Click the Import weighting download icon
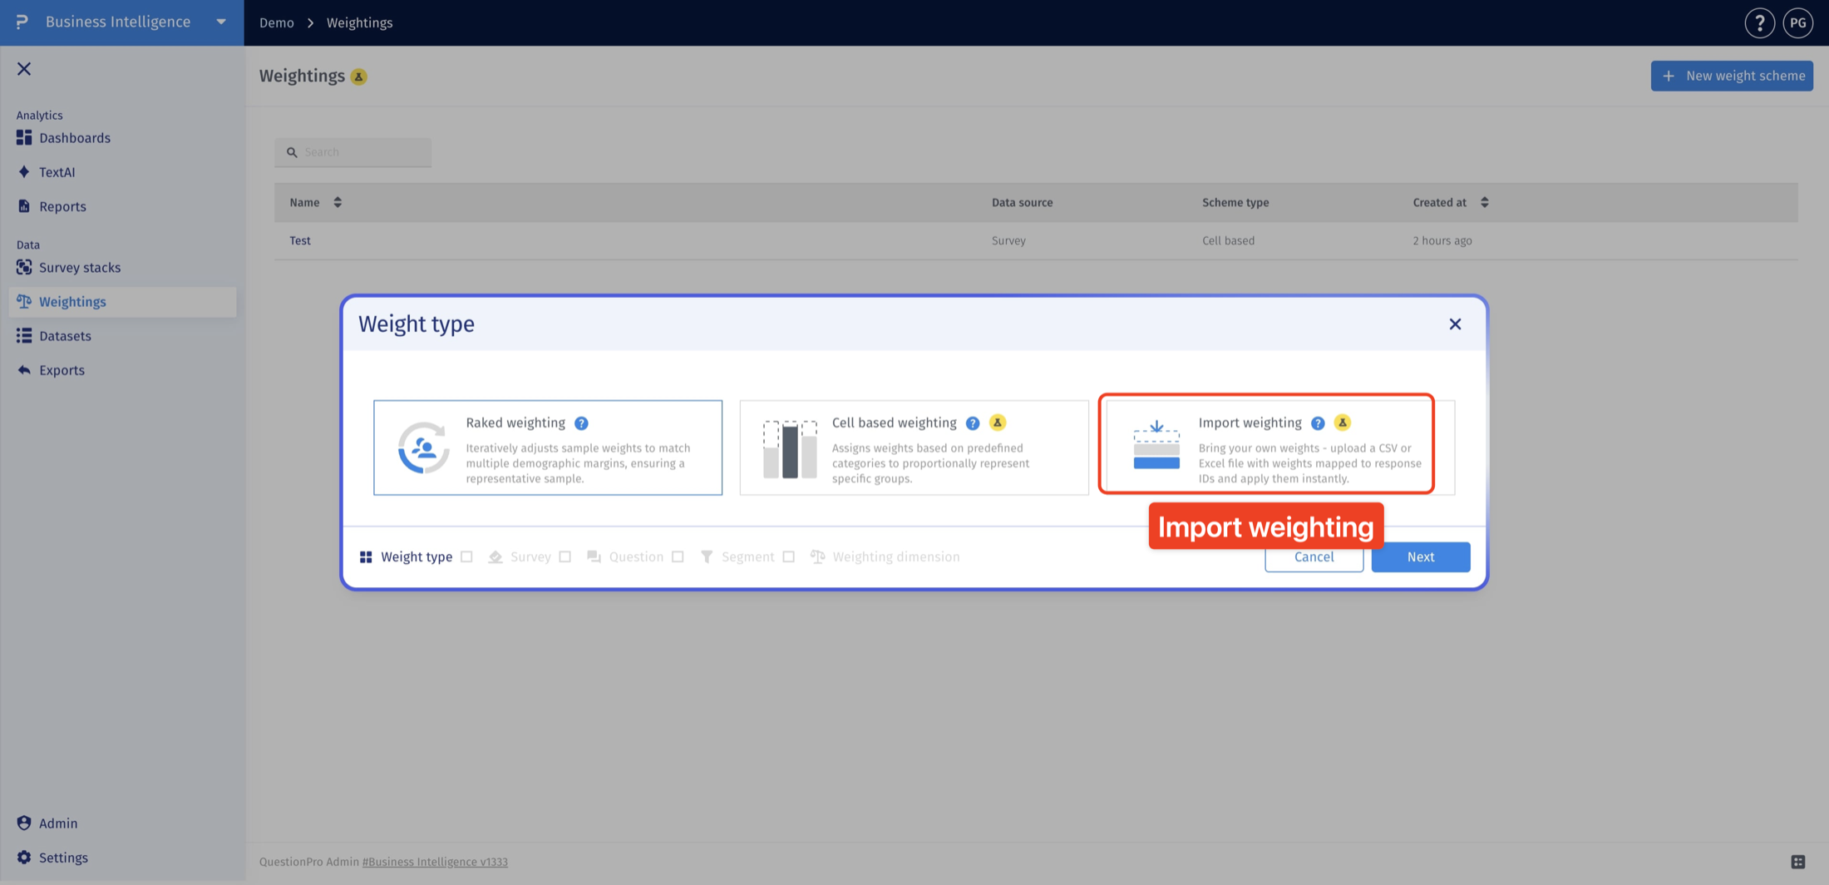 point(1156,445)
